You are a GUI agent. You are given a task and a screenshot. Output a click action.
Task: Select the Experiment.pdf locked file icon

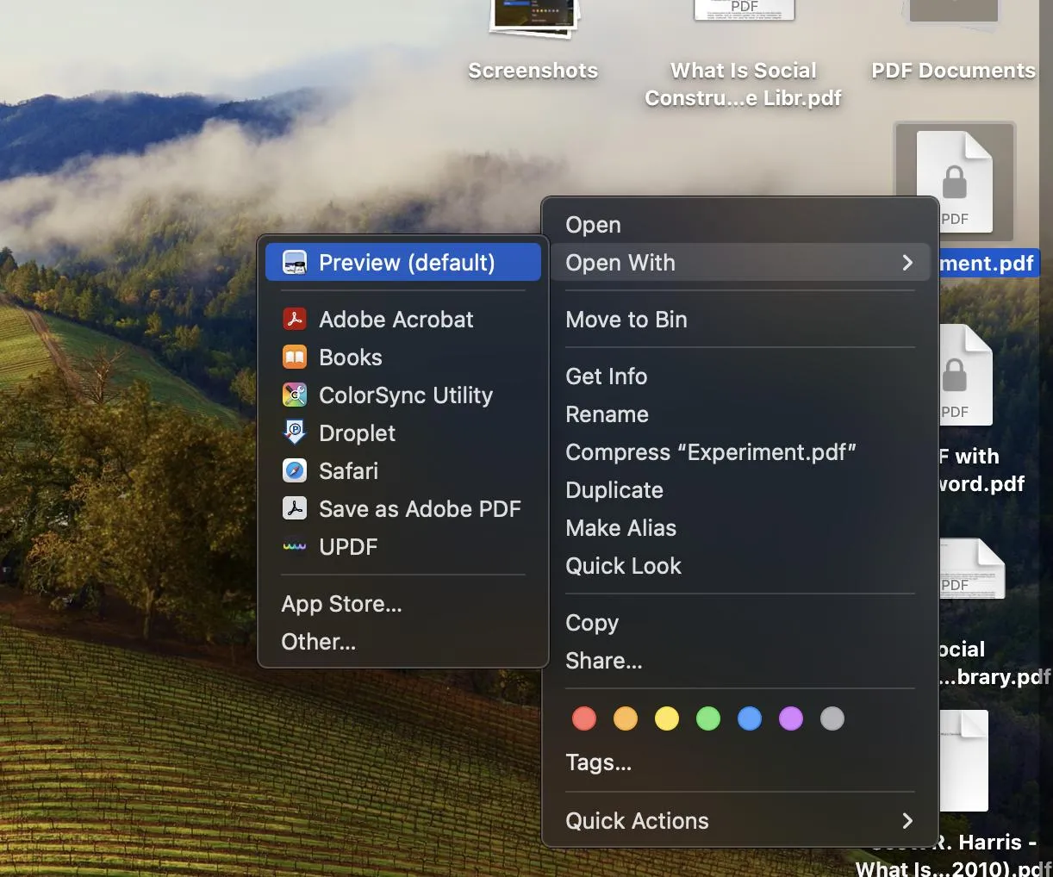955,183
